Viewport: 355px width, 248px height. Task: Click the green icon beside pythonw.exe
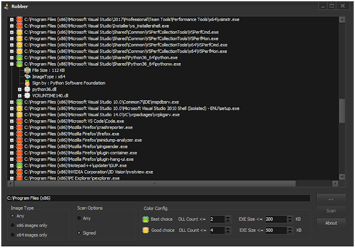19,64
